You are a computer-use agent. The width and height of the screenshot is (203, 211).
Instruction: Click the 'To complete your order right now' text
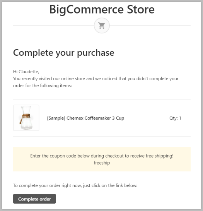75,185
